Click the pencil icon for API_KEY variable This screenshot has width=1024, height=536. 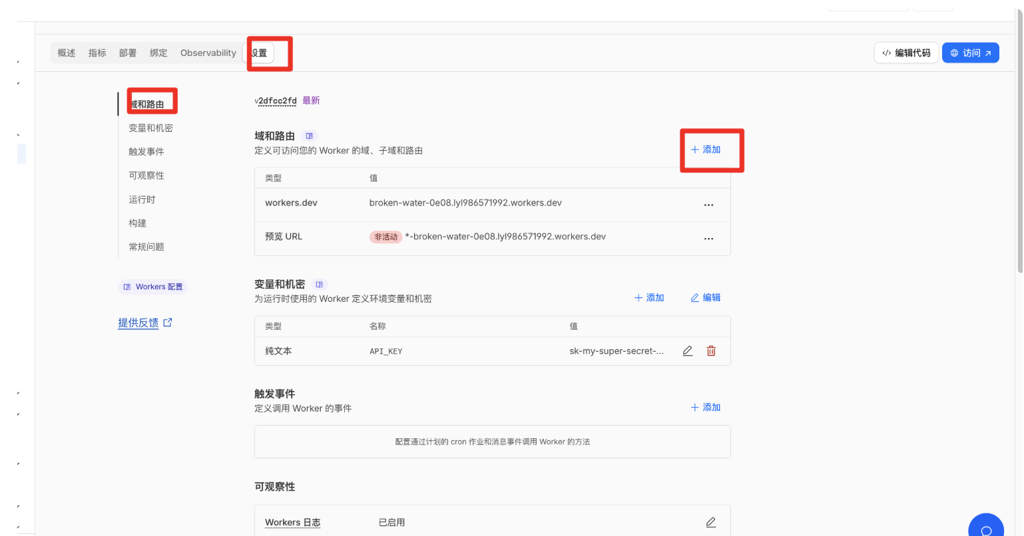[x=688, y=351]
